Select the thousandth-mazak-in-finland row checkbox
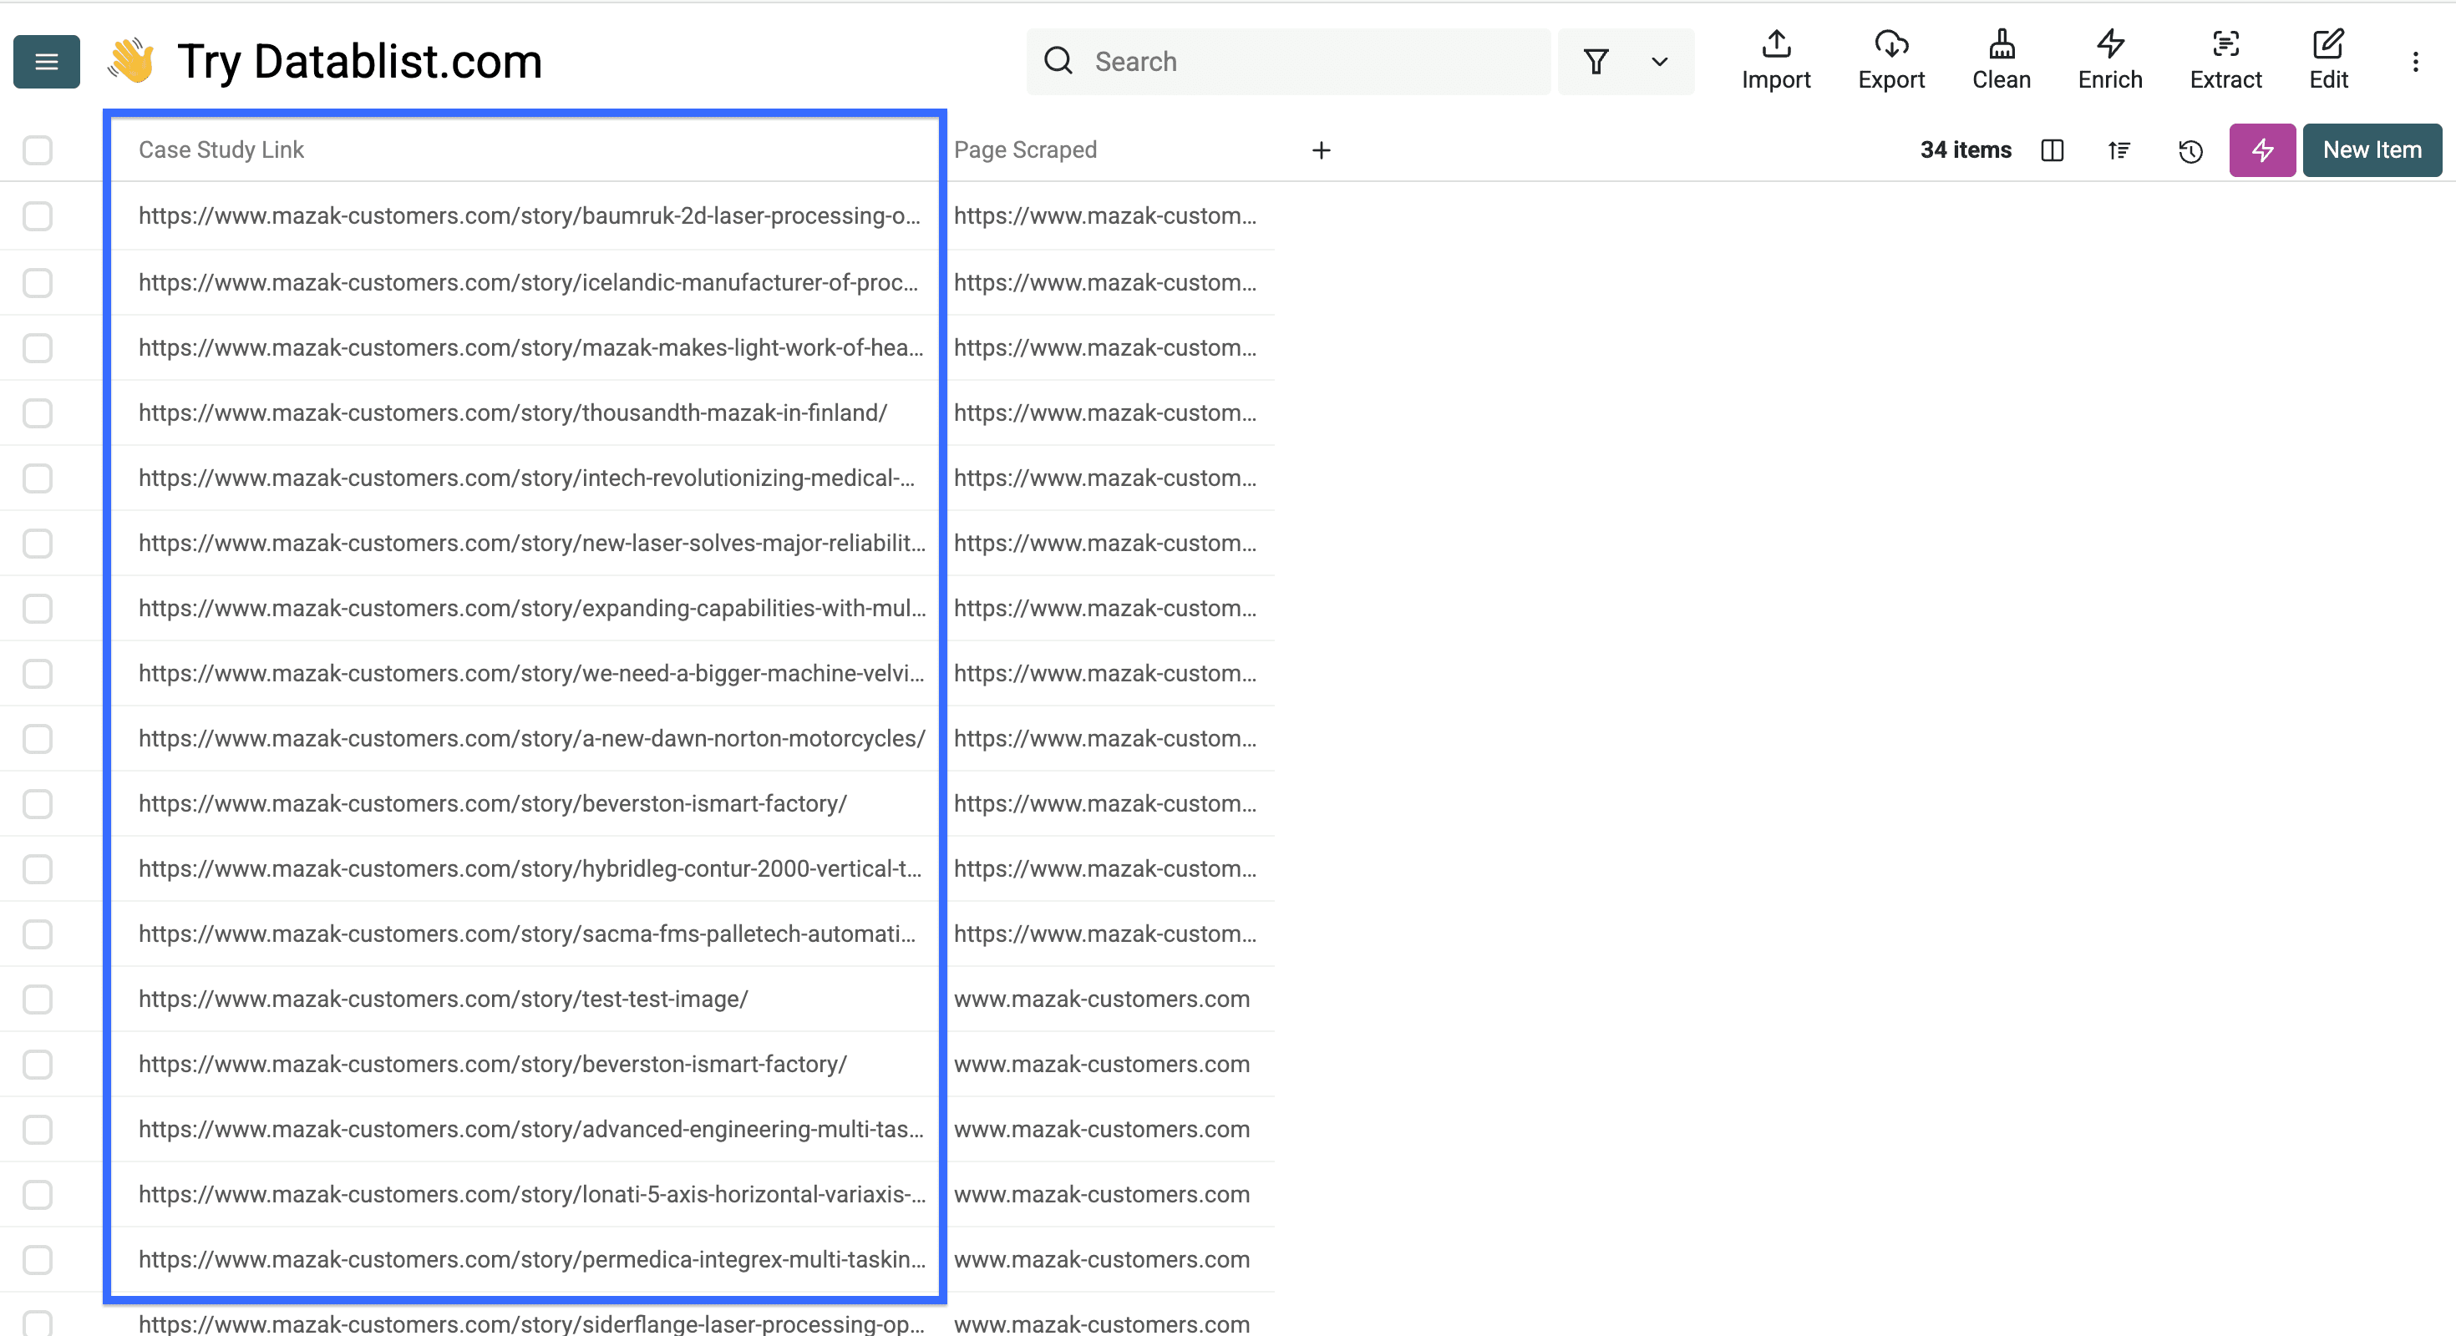The width and height of the screenshot is (2456, 1336). click(x=38, y=412)
